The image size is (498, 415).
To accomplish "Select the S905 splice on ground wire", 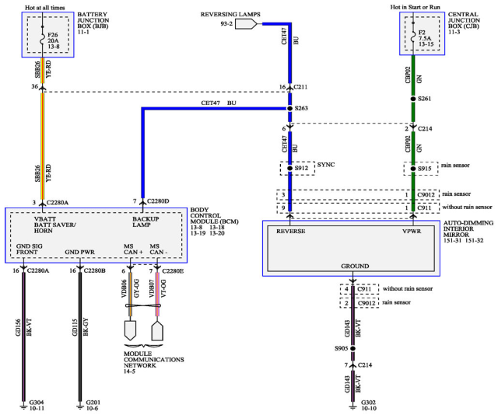I will (x=355, y=349).
